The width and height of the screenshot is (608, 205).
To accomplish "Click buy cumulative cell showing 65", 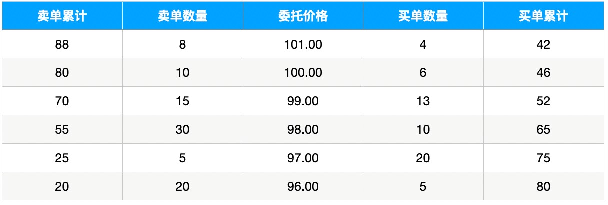I will pos(543,130).
